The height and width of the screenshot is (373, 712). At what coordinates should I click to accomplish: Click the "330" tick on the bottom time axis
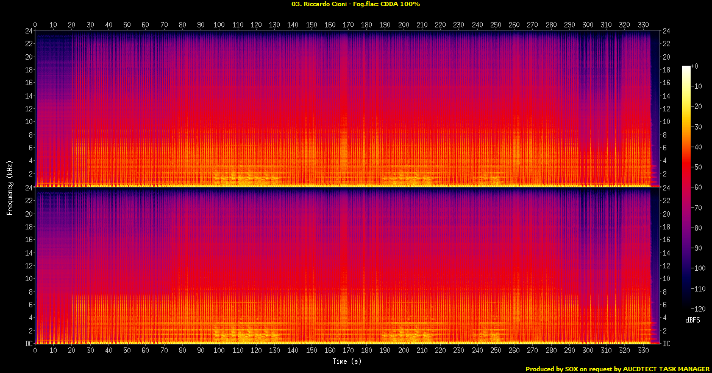643,350
